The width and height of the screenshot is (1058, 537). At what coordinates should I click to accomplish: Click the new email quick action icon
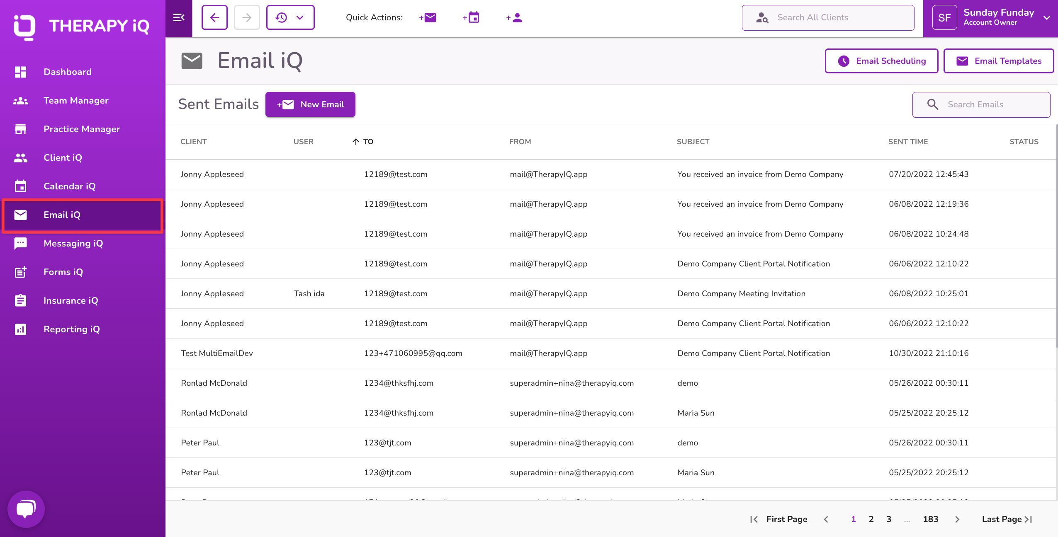[428, 17]
